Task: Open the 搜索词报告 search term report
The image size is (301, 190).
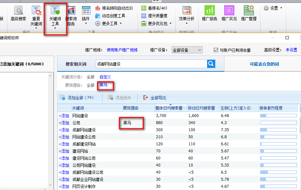Action: [71, 16]
